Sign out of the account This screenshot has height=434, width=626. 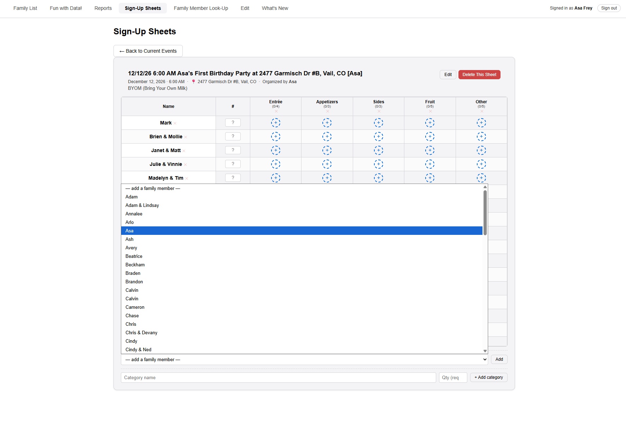pyautogui.click(x=609, y=8)
